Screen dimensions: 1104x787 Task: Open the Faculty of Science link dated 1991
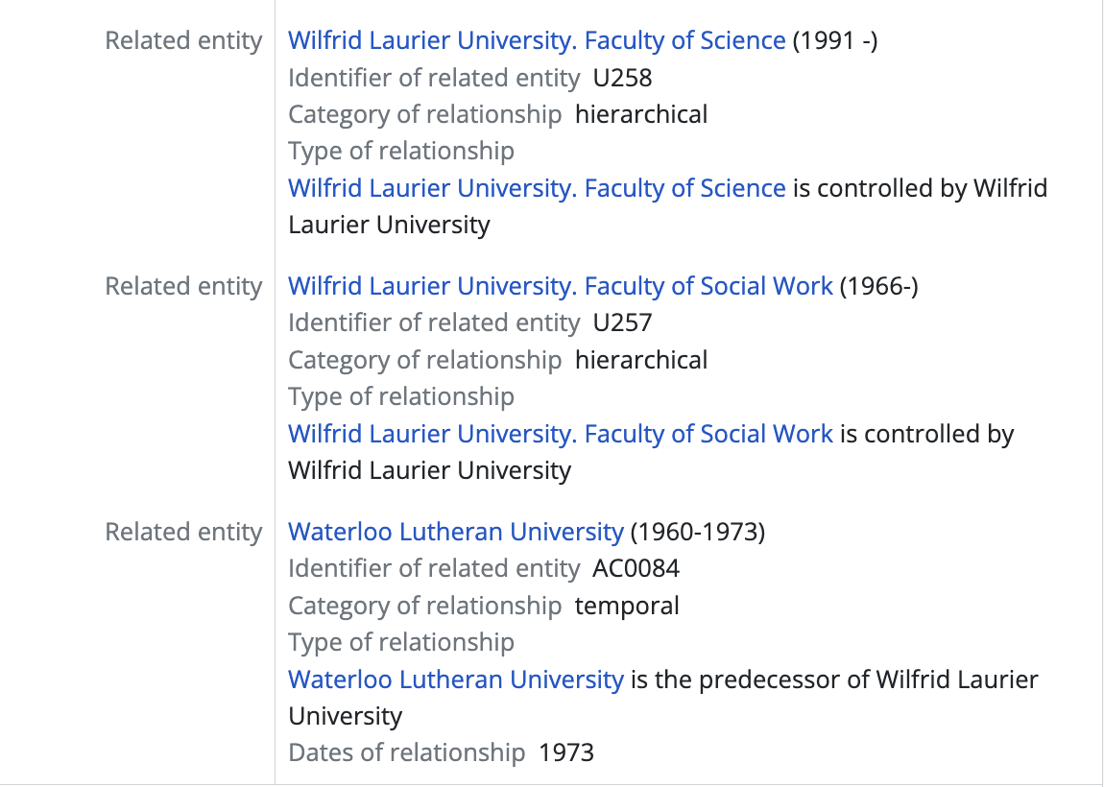click(x=537, y=40)
